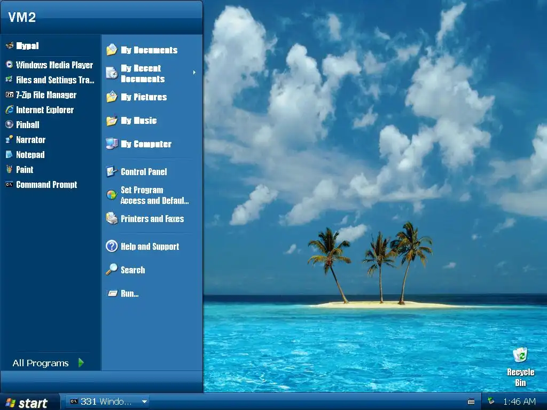Viewport: 547px width, 410px height.
Task: Open the Help and Support icon
Action: click(x=112, y=246)
